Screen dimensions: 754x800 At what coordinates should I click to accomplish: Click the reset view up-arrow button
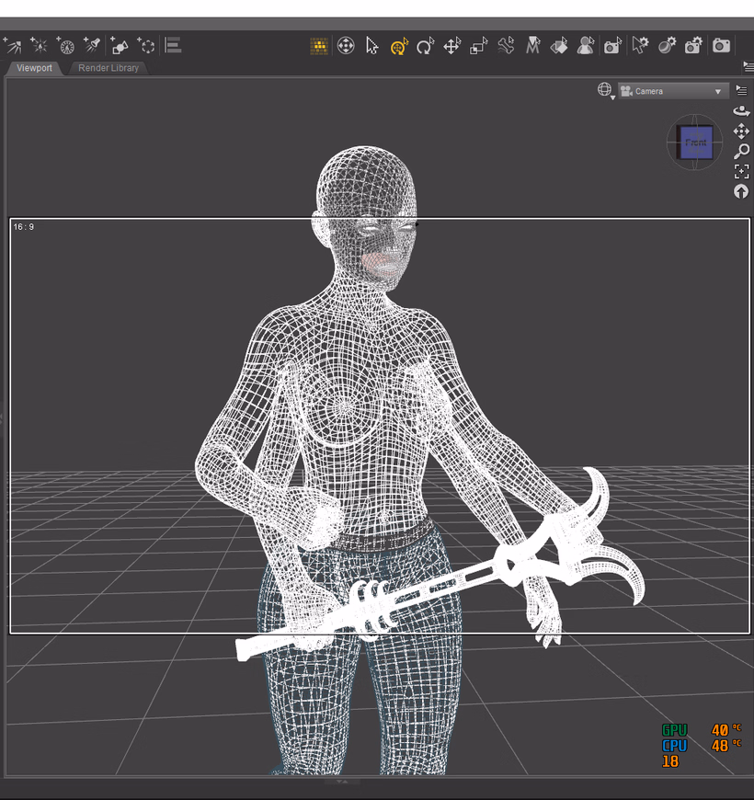[x=741, y=191]
